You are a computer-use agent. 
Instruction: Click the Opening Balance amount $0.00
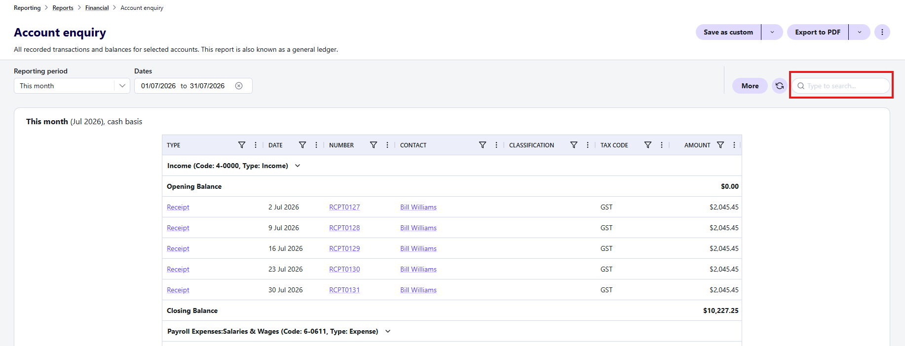click(730, 186)
